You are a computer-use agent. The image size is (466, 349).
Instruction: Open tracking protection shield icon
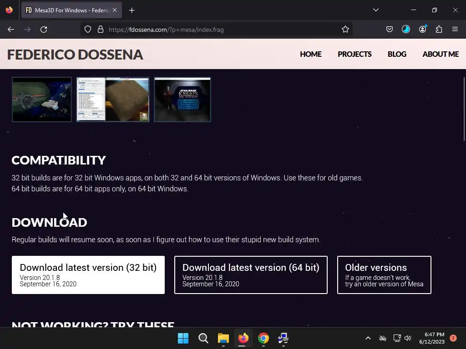pos(88,30)
